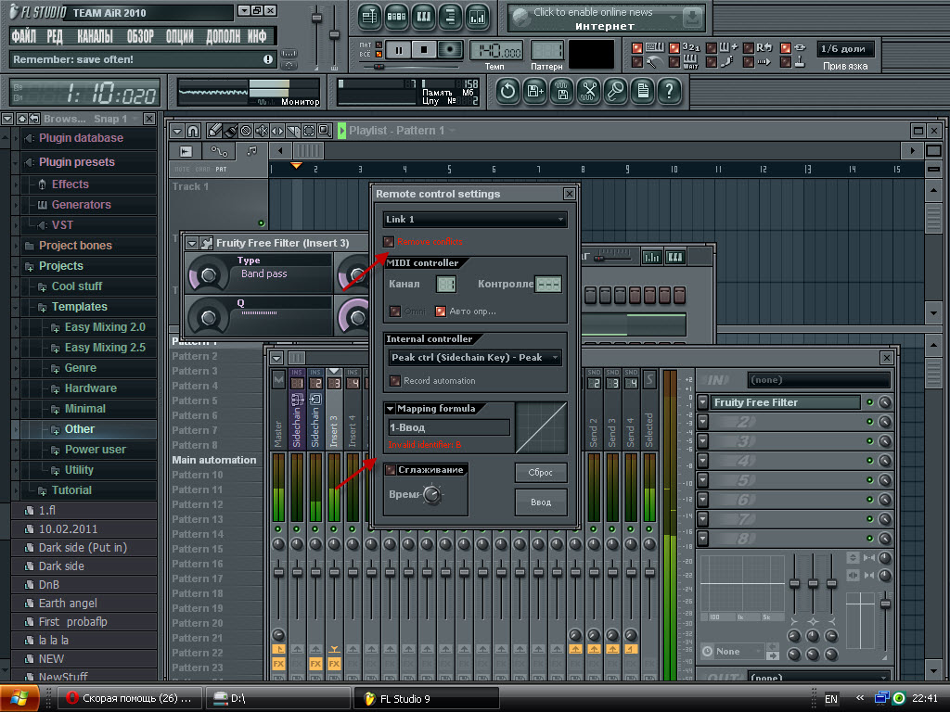The width and height of the screenshot is (950, 712).
Task: Enable the Remove conflicts checkbox
Action: [x=389, y=242]
